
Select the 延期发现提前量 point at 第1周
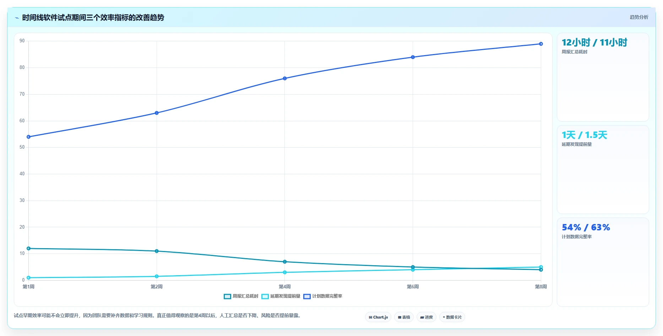point(28,278)
